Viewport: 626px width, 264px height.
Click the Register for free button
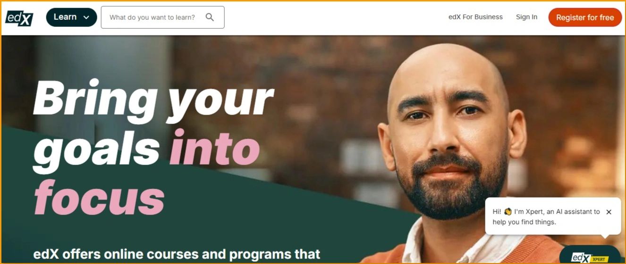(585, 17)
